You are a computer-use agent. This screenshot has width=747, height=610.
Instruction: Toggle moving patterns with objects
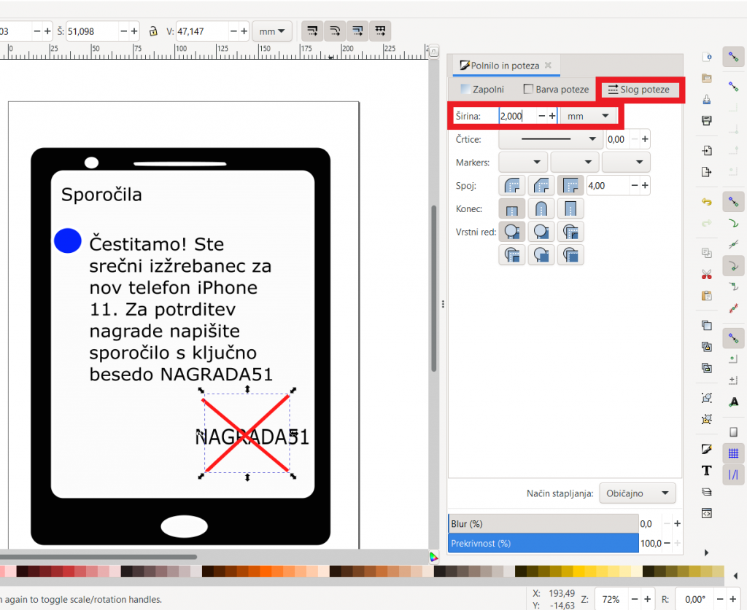tap(380, 31)
